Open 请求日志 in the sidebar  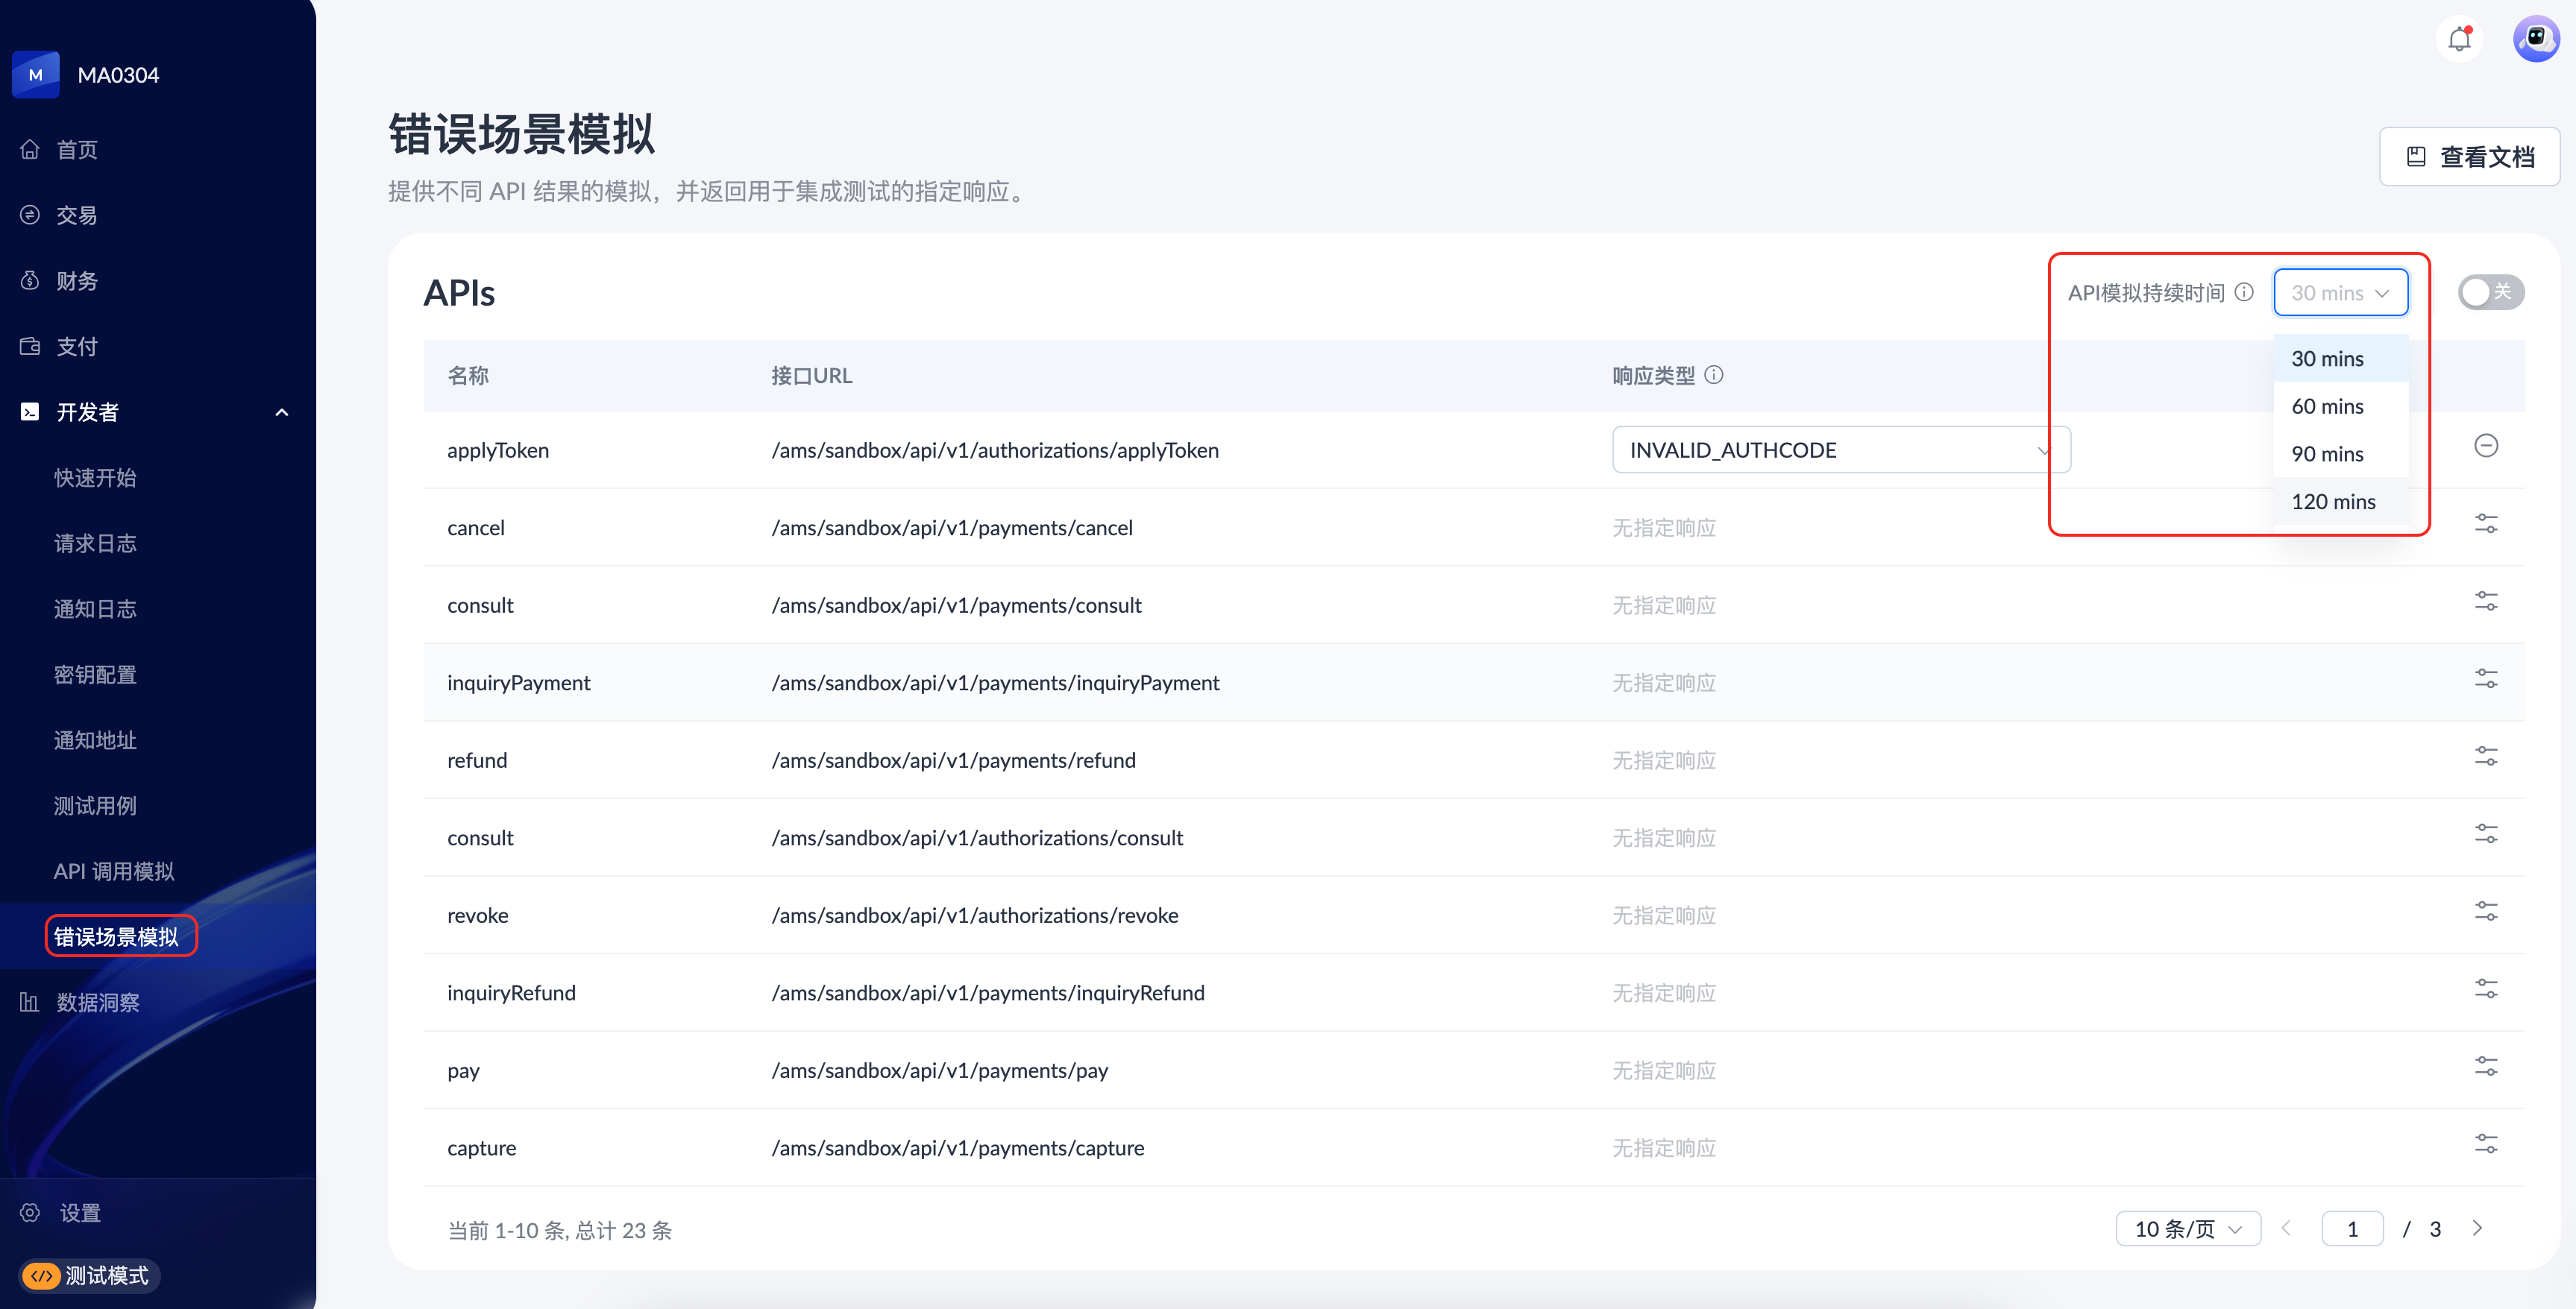click(95, 543)
